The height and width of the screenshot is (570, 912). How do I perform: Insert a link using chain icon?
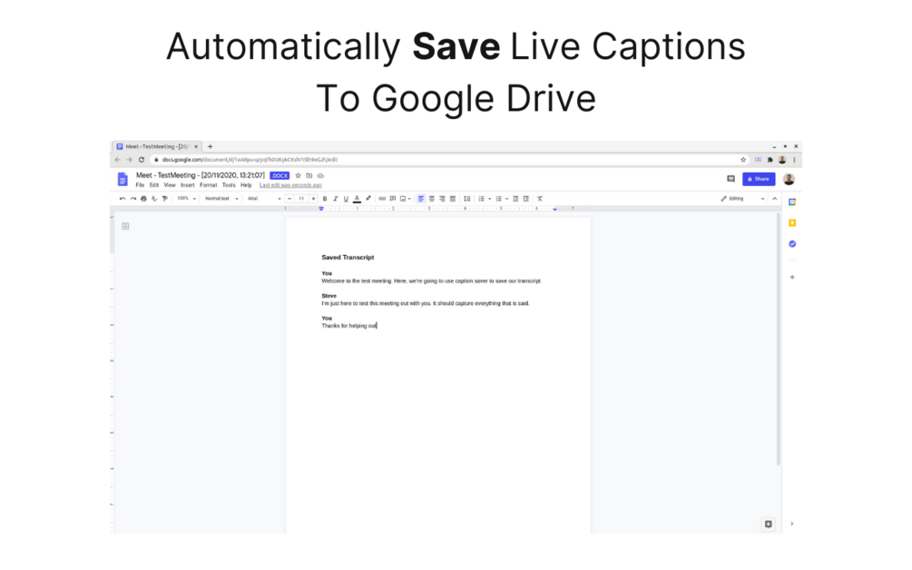[x=382, y=199]
